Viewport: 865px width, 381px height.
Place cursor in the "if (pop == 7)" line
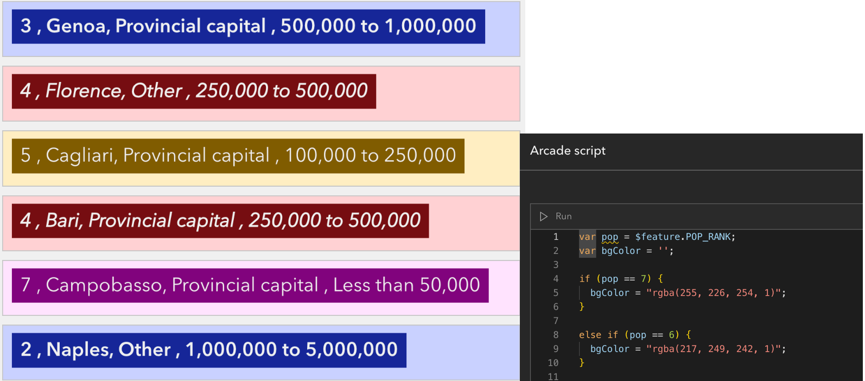coord(620,279)
